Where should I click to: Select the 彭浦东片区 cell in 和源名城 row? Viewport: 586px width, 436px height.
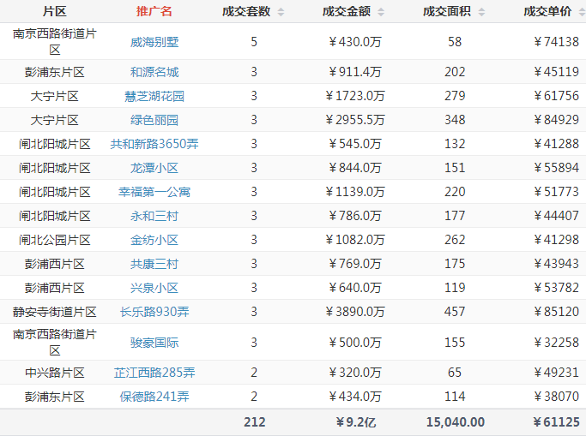pyautogui.click(x=55, y=72)
